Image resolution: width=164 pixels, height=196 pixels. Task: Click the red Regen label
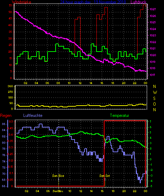(x=6, y=115)
